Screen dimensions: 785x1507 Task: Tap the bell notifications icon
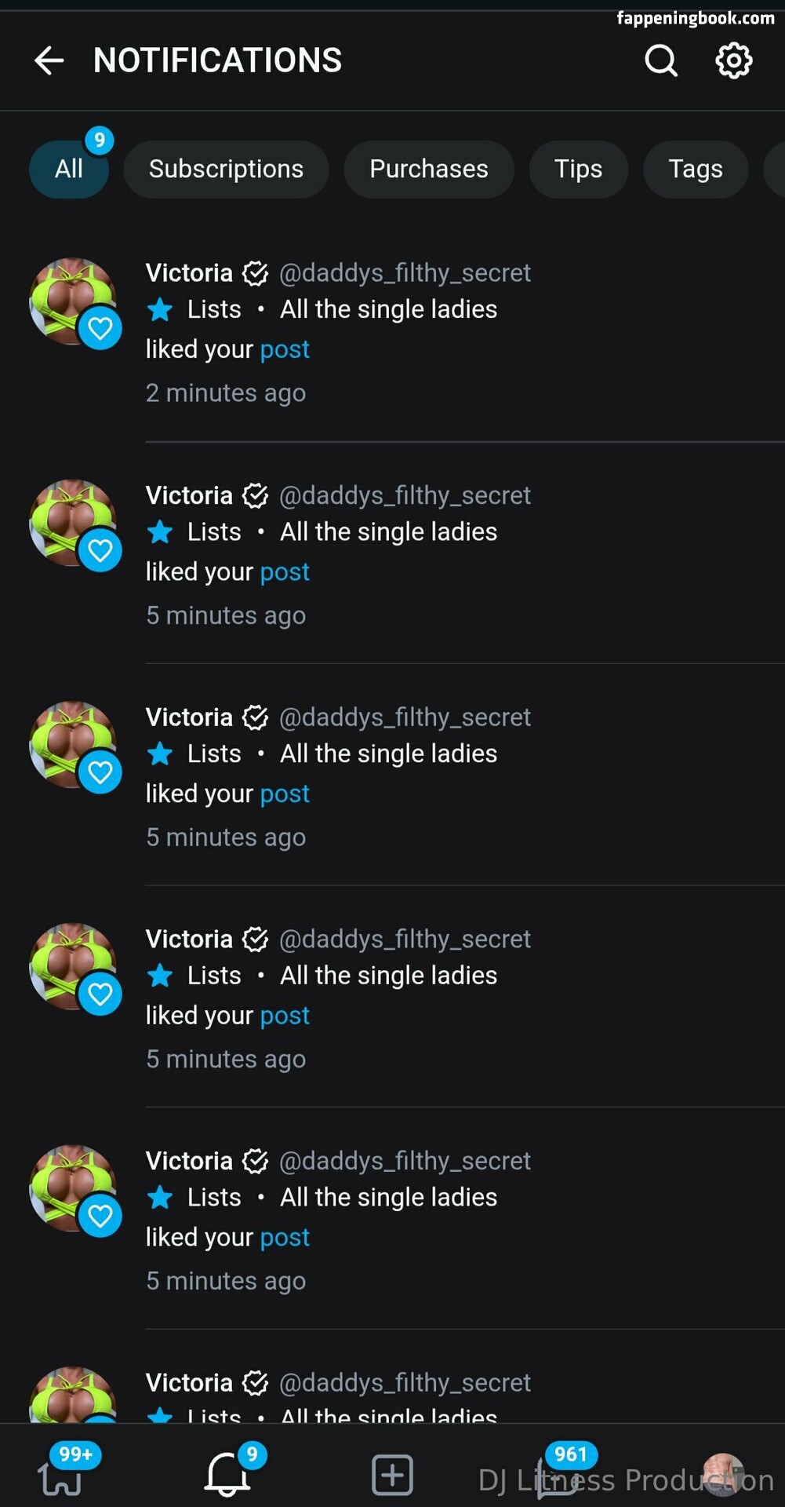(x=227, y=1474)
